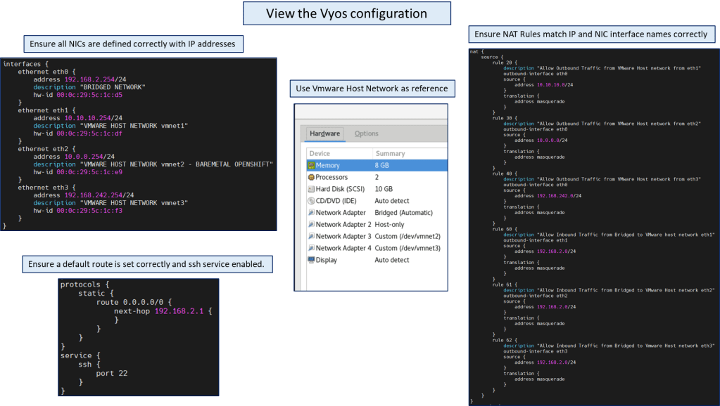Screen dimensions: 720x406
Task: Click the Network Adapter 2 icon
Action: (311, 225)
